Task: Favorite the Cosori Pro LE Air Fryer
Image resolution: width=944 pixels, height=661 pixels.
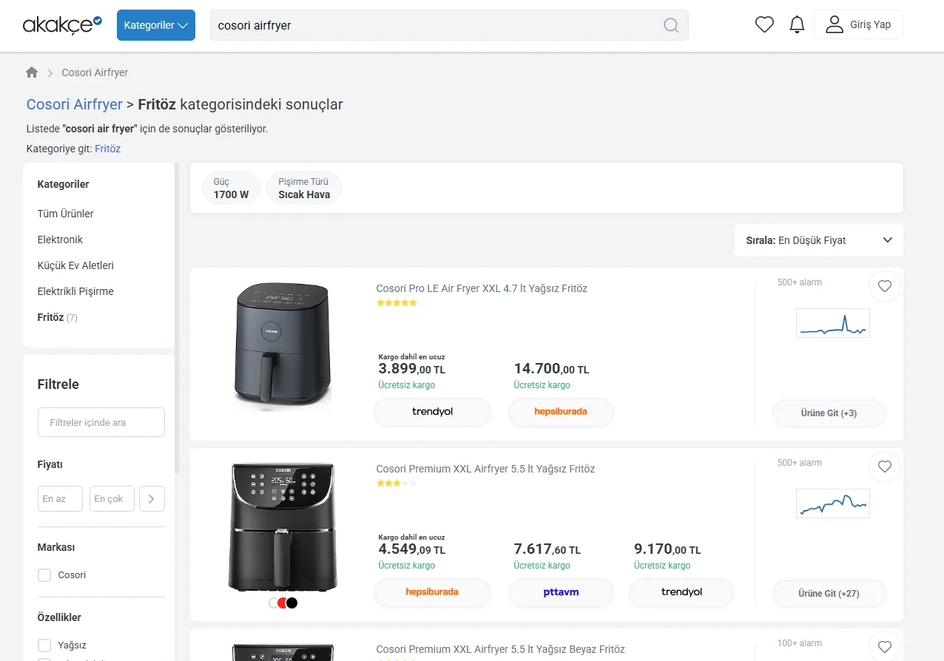Action: click(x=884, y=286)
